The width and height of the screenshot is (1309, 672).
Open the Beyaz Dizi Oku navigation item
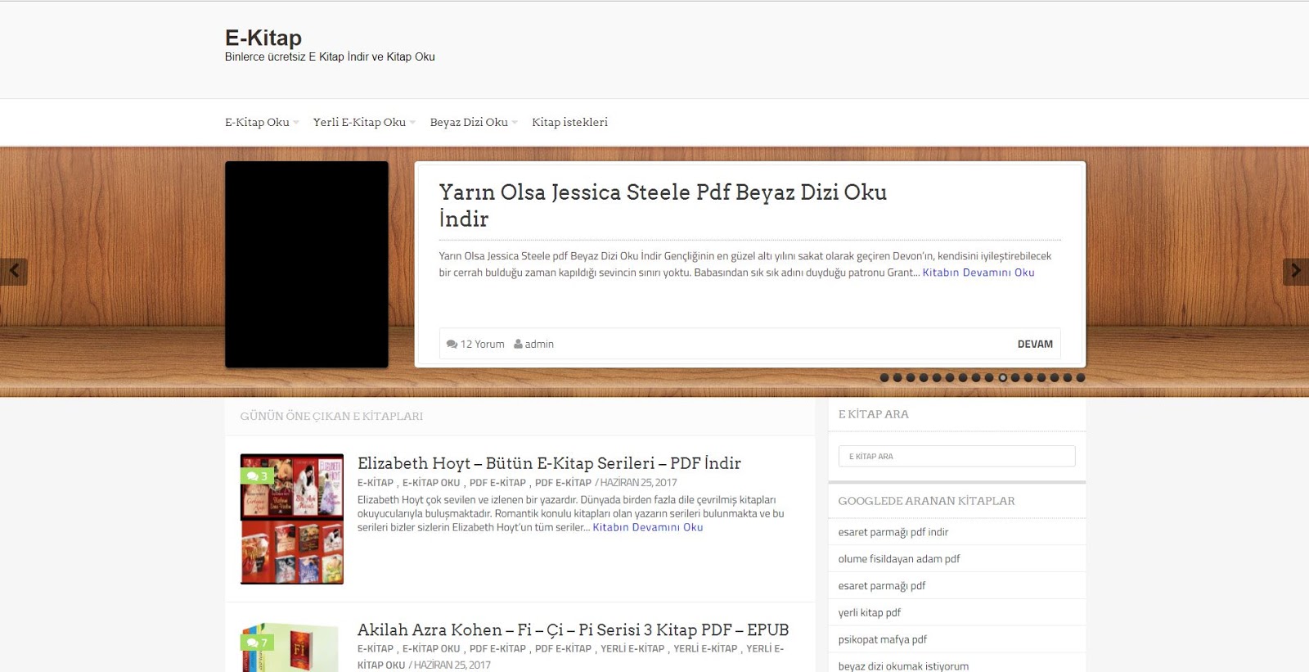pyautogui.click(x=469, y=122)
